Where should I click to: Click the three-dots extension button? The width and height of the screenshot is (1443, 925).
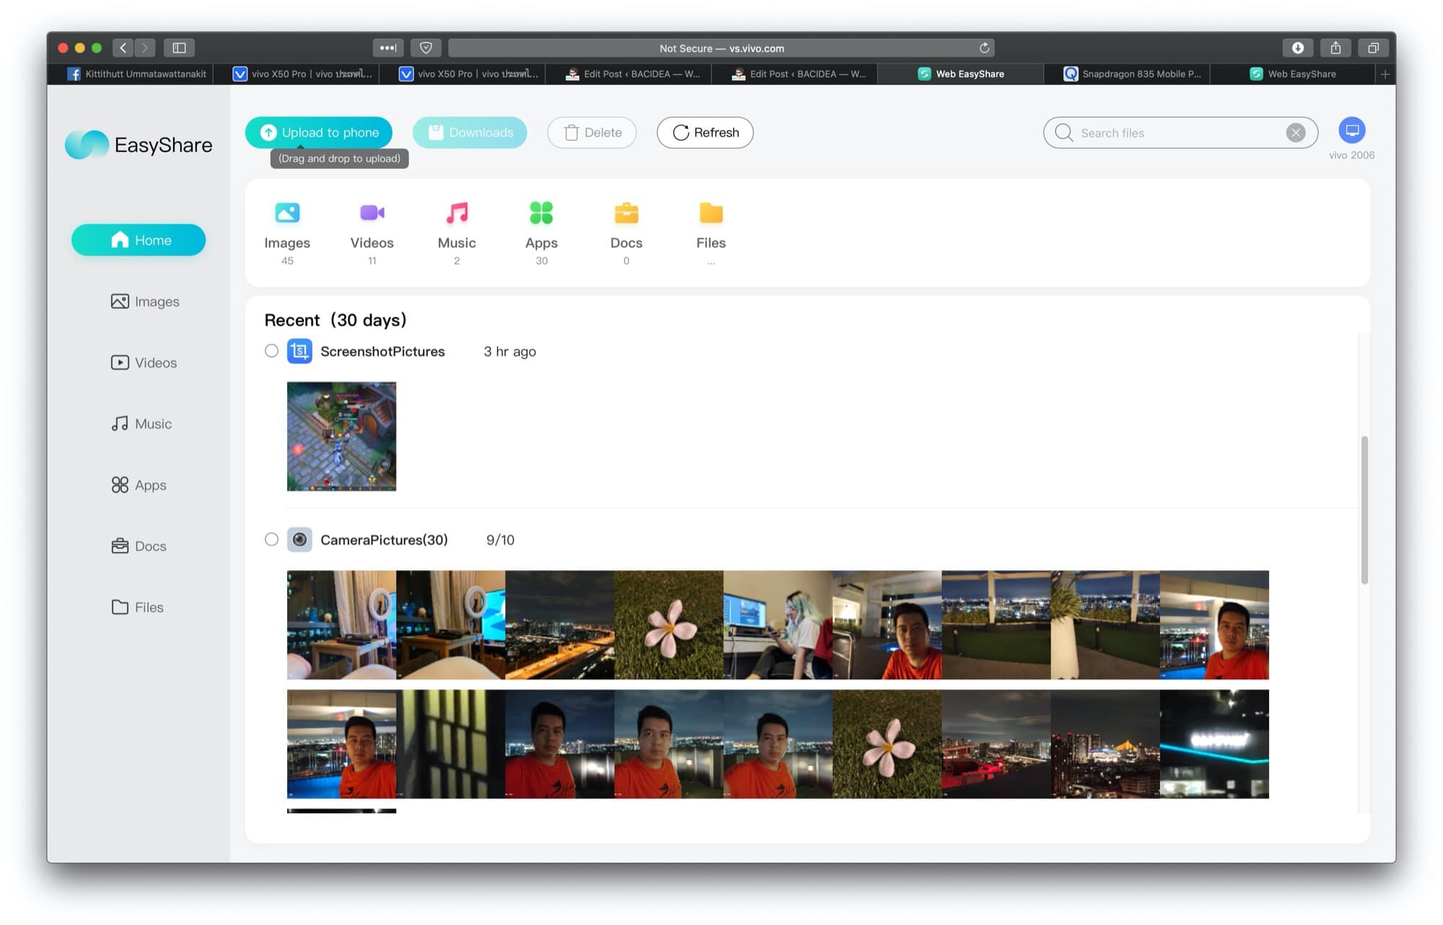click(388, 48)
